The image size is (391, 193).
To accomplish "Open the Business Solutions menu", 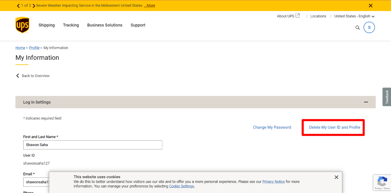I will pyautogui.click(x=105, y=25).
